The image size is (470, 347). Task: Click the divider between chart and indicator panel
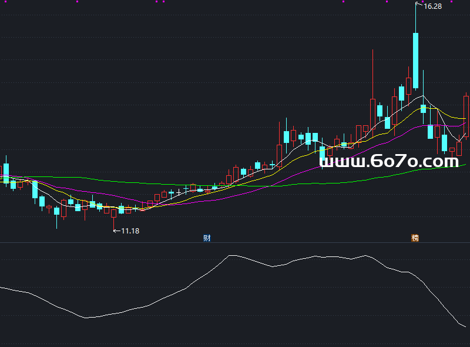pos(235,242)
